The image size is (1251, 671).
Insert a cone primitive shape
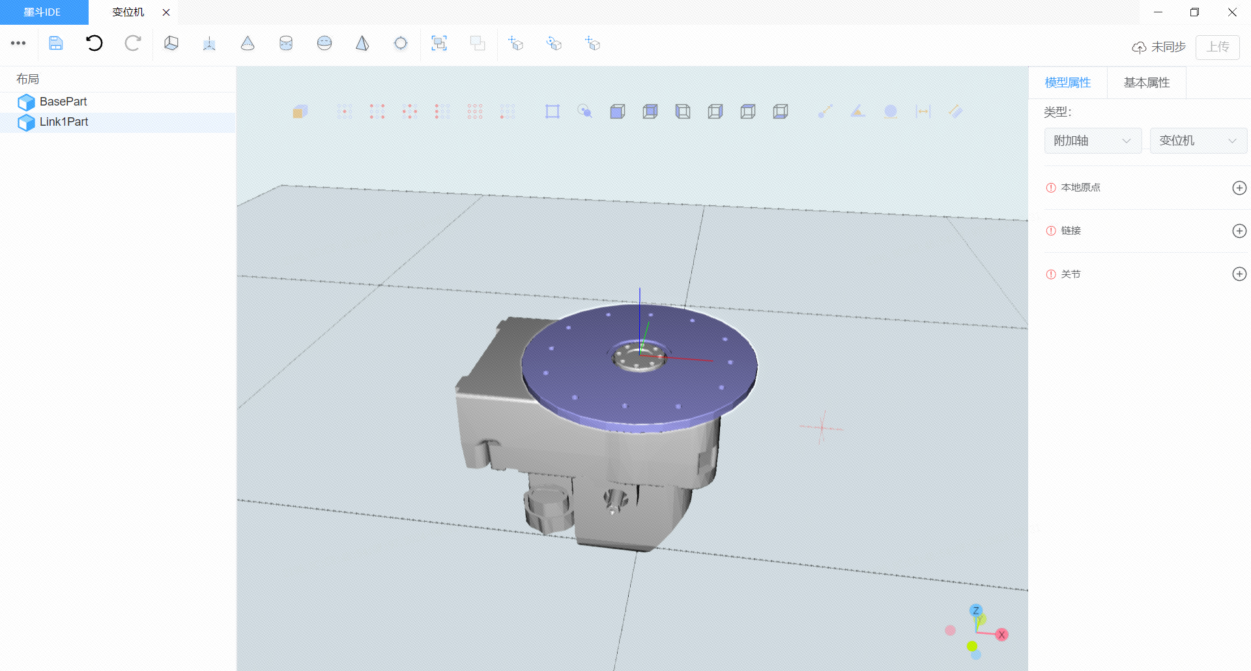[248, 44]
